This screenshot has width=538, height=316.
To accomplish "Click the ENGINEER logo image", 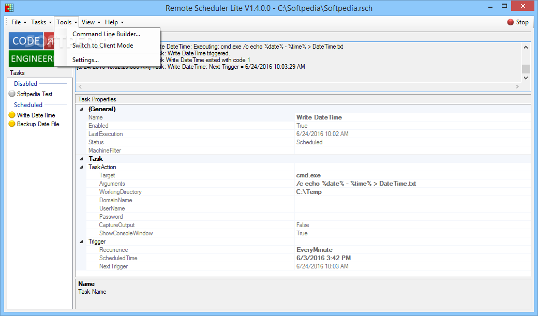I will 32,58.
